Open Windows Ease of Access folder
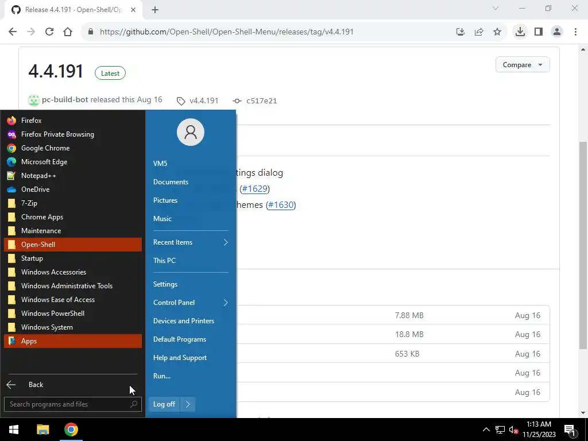The image size is (588, 441). coord(73,300)
